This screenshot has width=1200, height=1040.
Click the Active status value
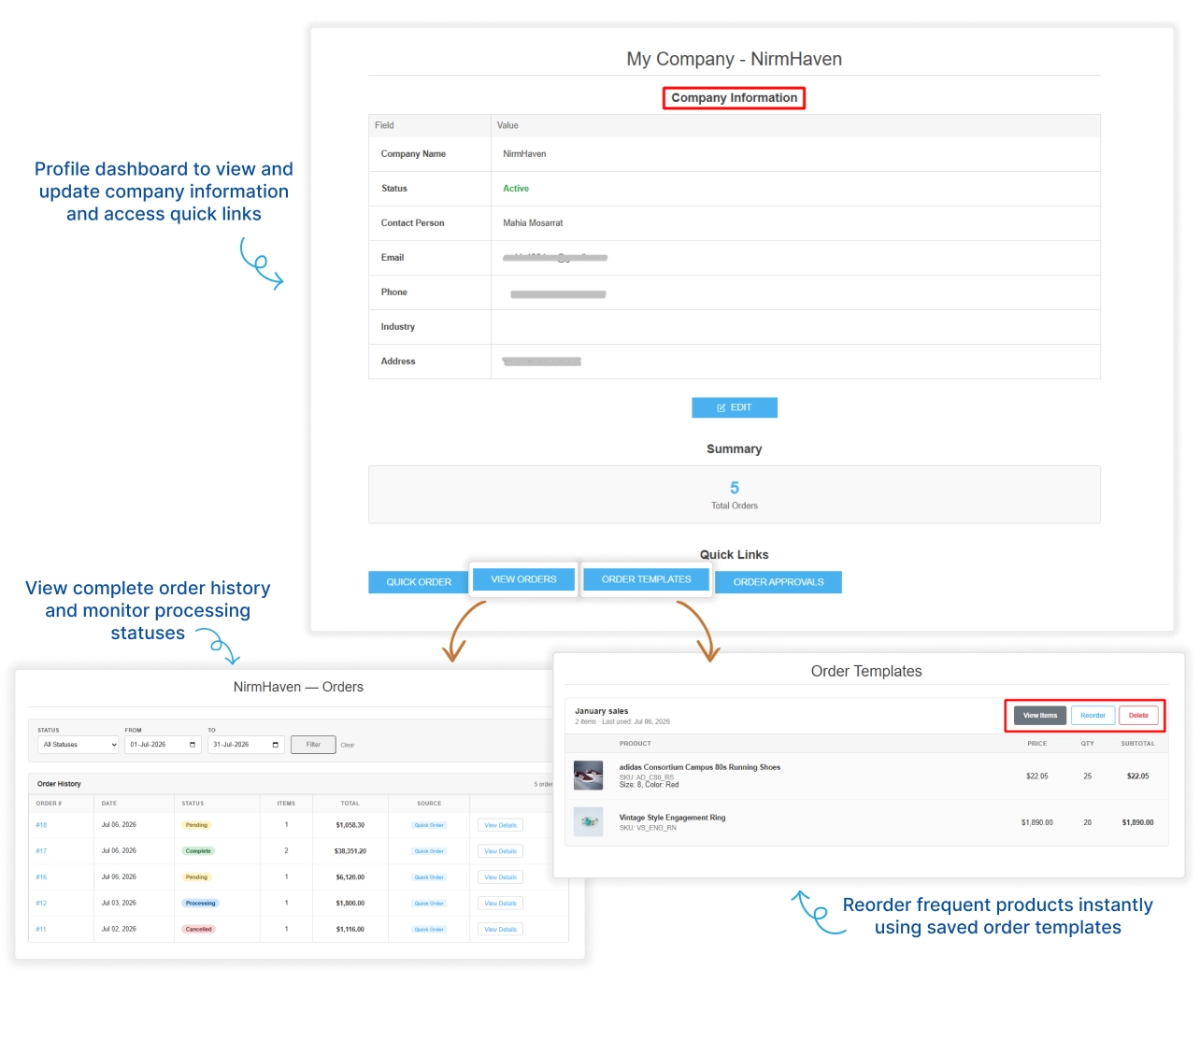pos(516,189)
